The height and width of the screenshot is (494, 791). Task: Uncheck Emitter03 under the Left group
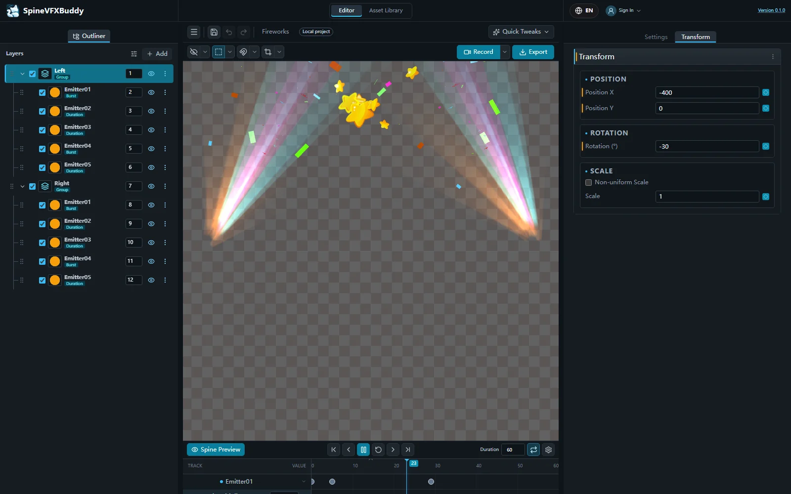click(42, 130)
